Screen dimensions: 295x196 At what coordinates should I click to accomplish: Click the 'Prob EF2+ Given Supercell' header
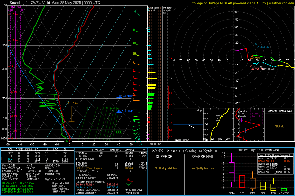coord(274,155)
